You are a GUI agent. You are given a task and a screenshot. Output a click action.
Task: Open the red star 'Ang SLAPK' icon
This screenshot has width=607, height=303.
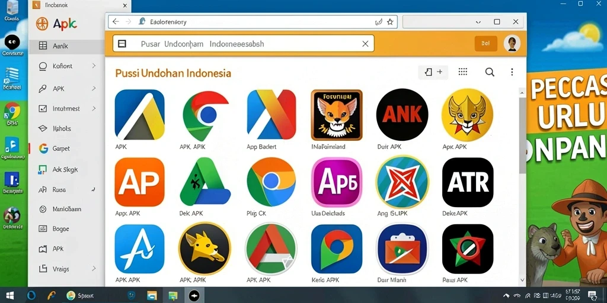pos(402,182)
